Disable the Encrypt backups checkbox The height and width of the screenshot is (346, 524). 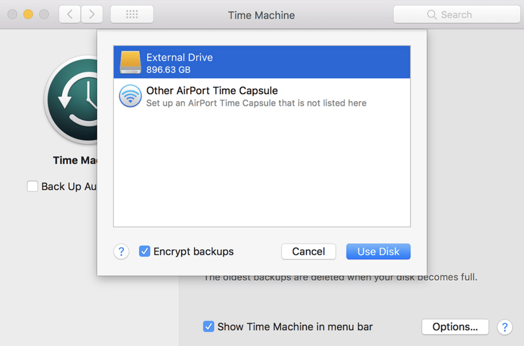[x=144, y=251]
